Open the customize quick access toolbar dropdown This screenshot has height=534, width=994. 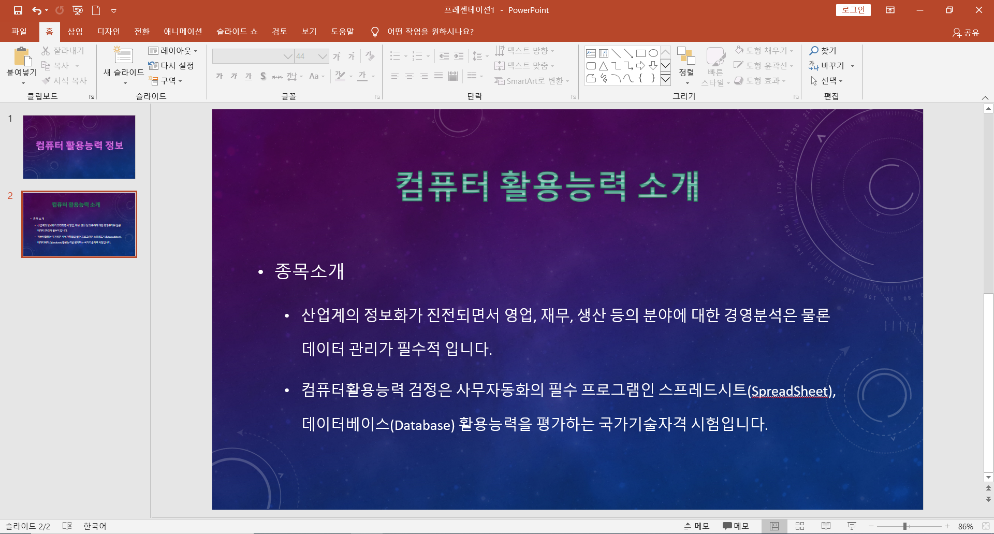114,10
